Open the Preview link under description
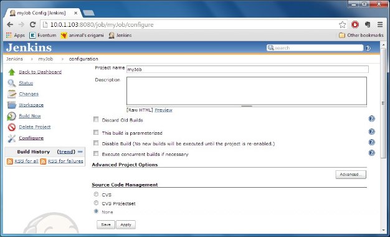The width and height of the screenshot is (390, 237). point(163,110)
